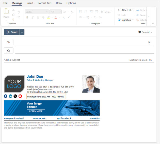Click the Add a subject field
The image size is (160, 144).
(65, 60)
